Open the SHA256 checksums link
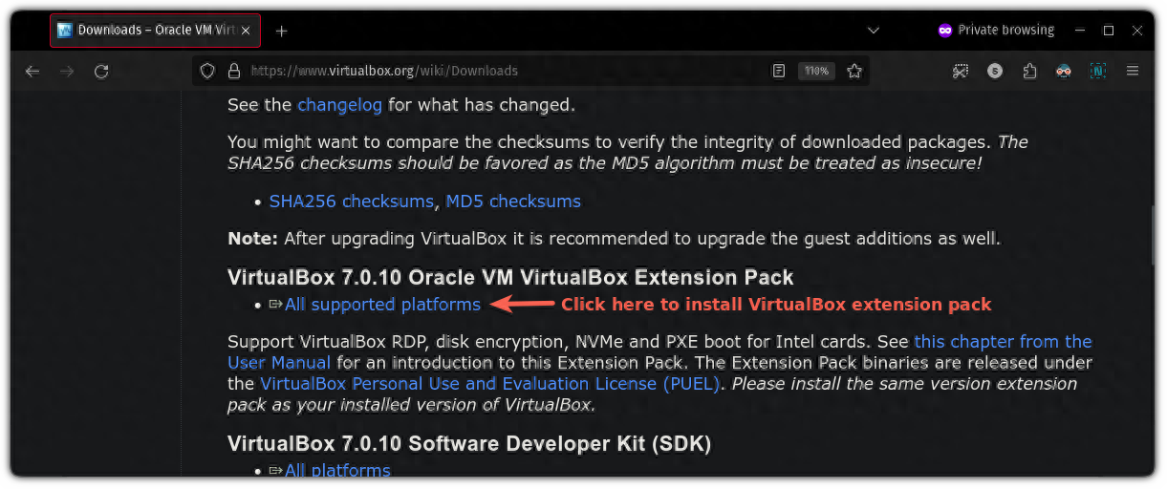Screen dimensions: 1167x489 point(352,202)
